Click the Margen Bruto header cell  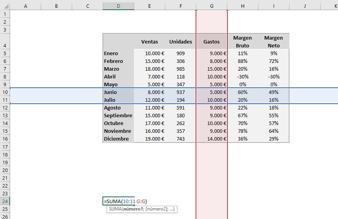(243, 42)
